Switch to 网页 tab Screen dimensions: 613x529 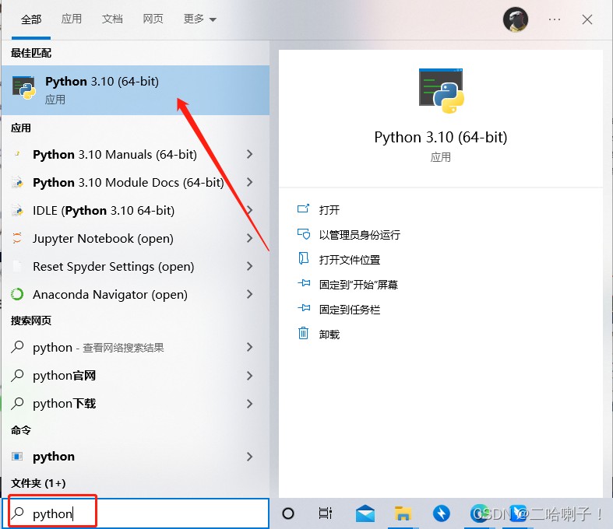click(153, 19)
